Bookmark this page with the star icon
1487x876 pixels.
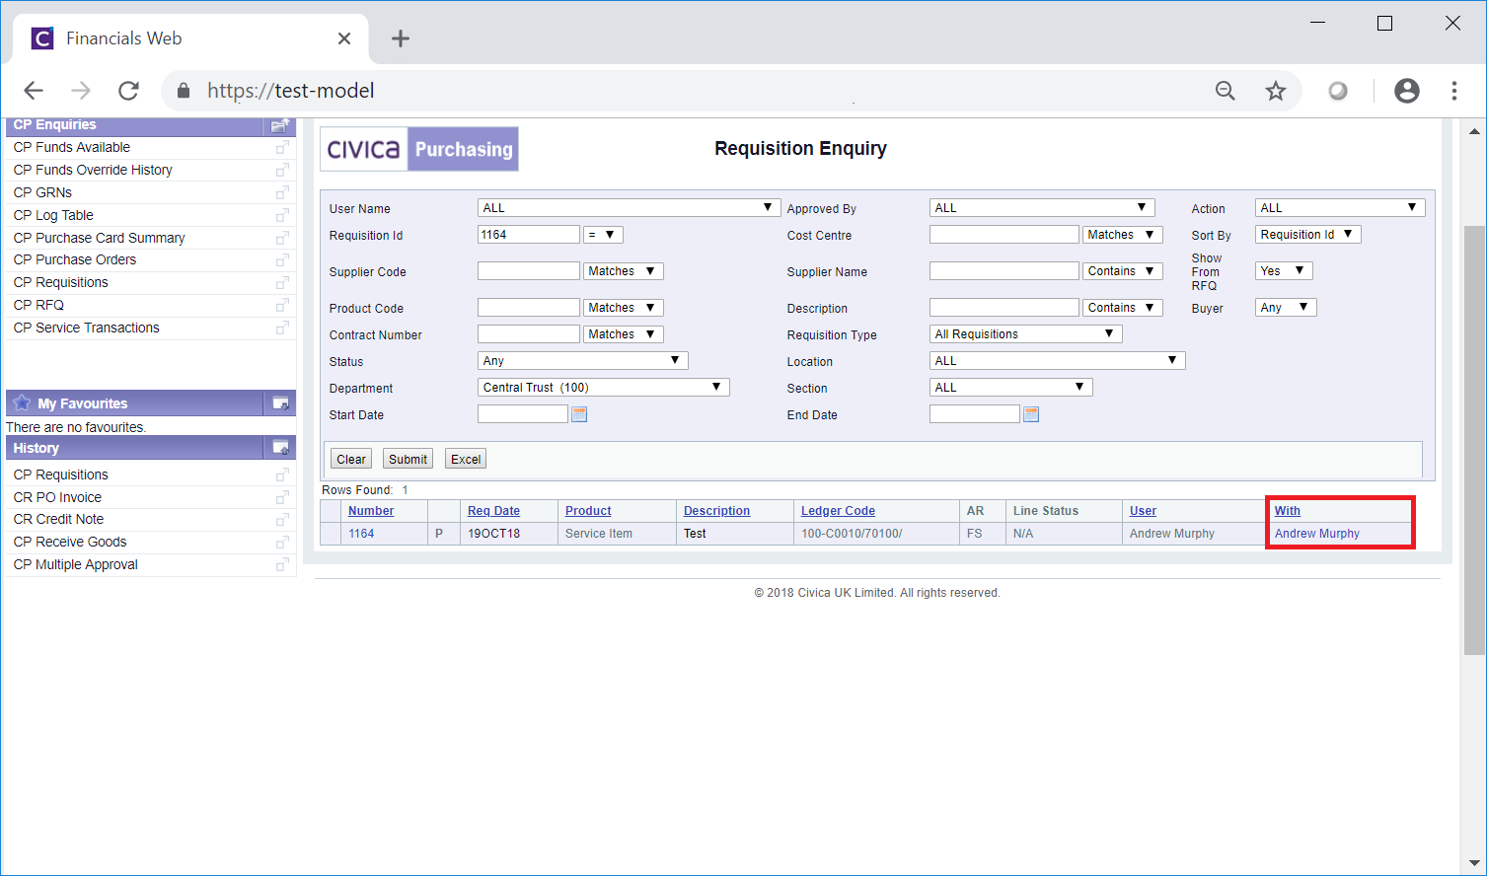click(1276, 91)
